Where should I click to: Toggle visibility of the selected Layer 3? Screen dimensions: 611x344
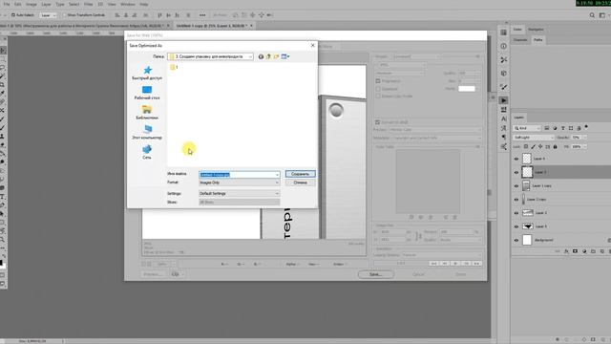(516, 172)
